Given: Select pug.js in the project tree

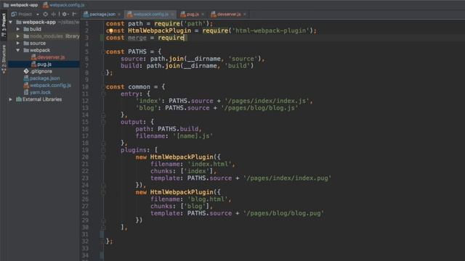Looking at the screenshot, I should (x=44, y=65).
